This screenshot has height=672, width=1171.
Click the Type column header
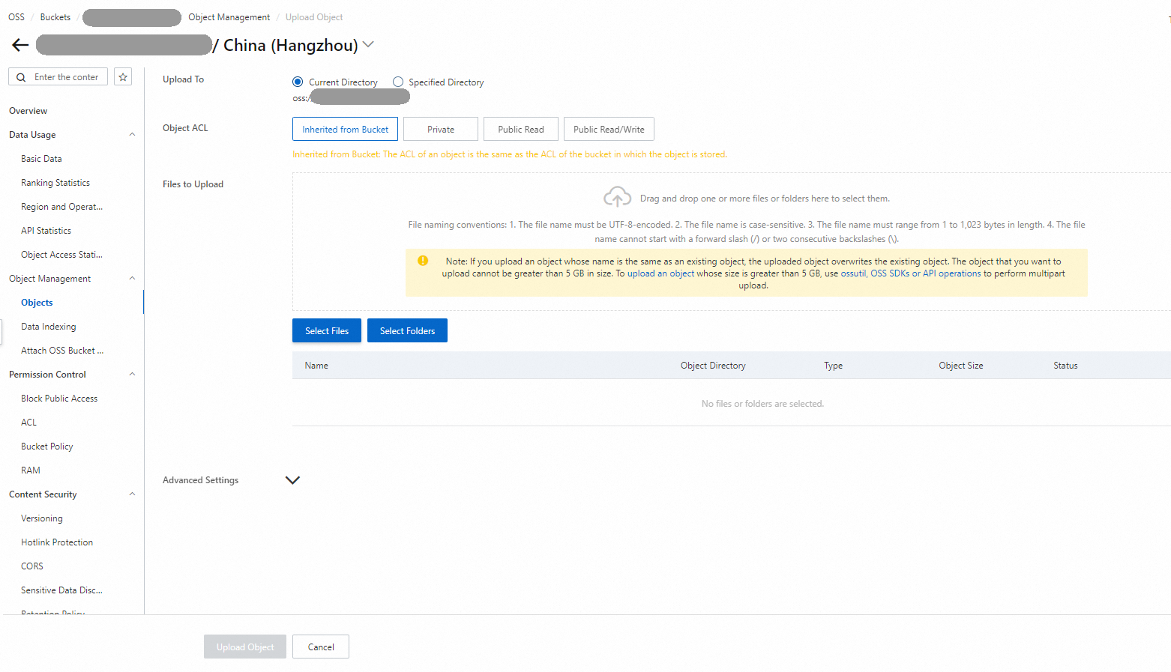click(x=833, y=366)
